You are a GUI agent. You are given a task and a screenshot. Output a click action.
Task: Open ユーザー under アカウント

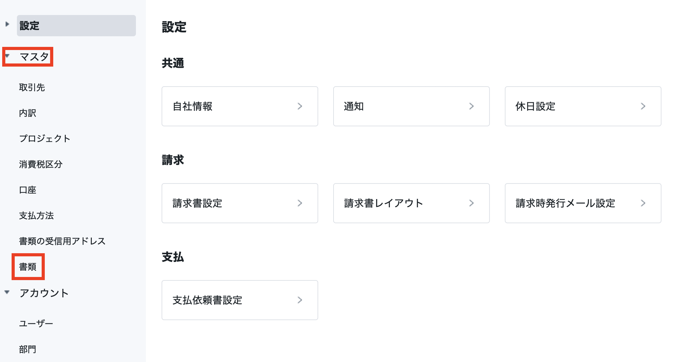[x=36, y=324]
